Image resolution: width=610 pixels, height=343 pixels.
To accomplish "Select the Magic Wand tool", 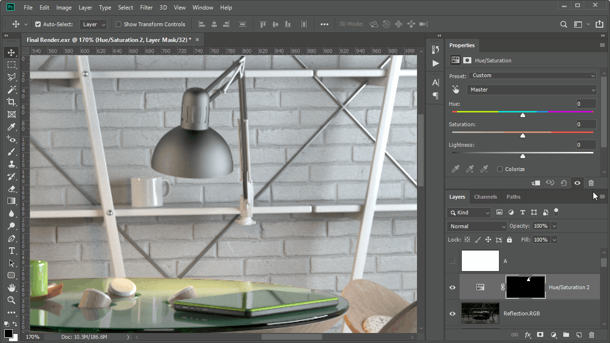I will (11, 90).
